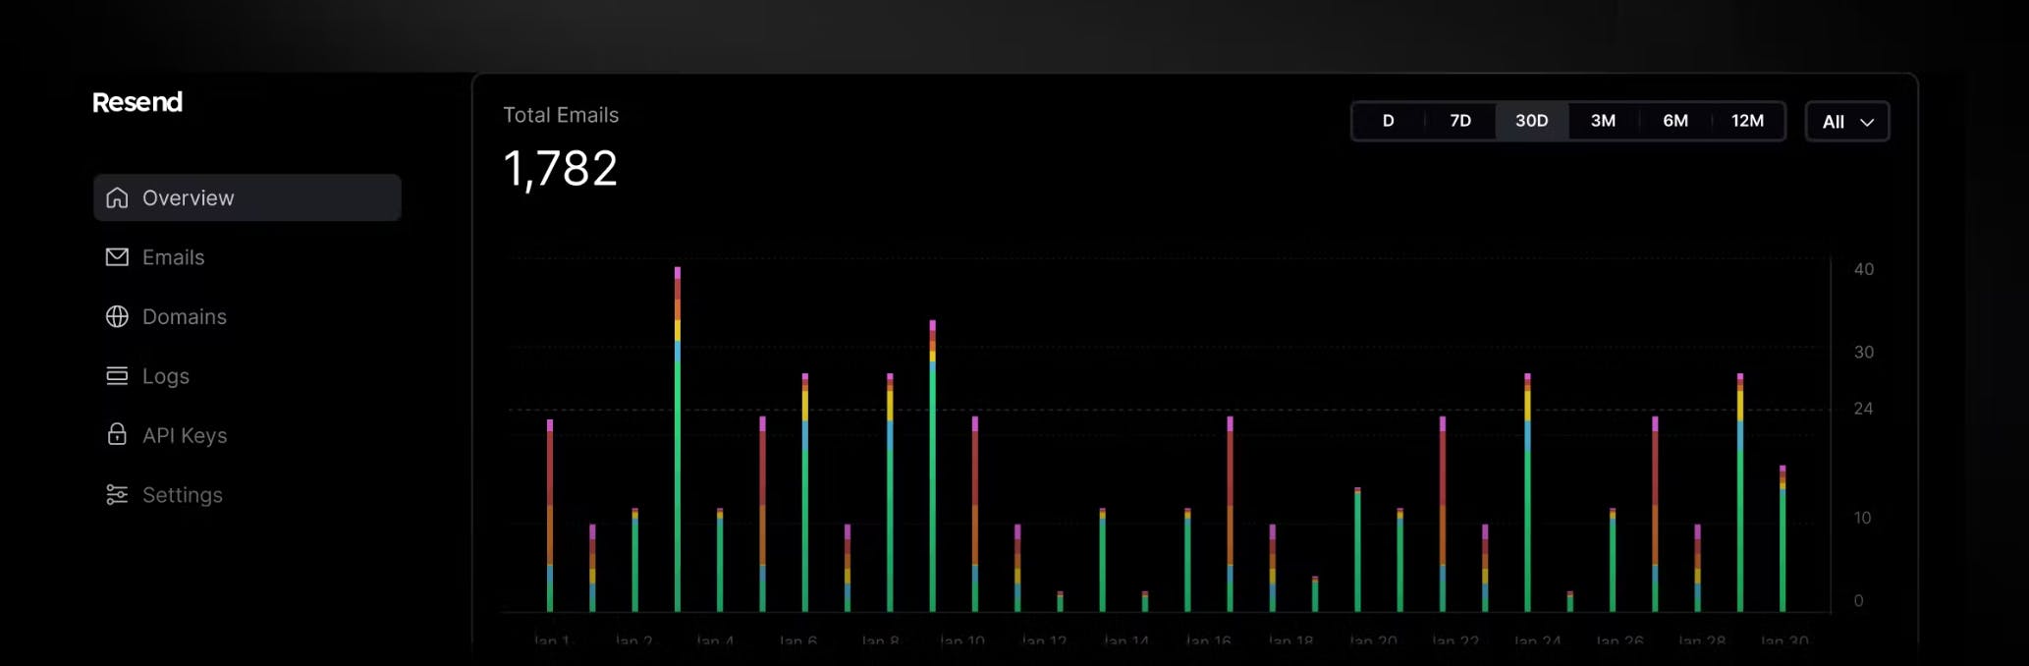Screen dimensions: 2029x666
Task: Switch range to 3M
Action: click(x=1604, y=121)
